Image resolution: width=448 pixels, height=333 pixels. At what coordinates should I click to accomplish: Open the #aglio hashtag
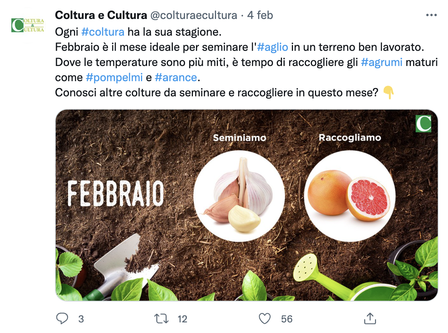point(273,47)
